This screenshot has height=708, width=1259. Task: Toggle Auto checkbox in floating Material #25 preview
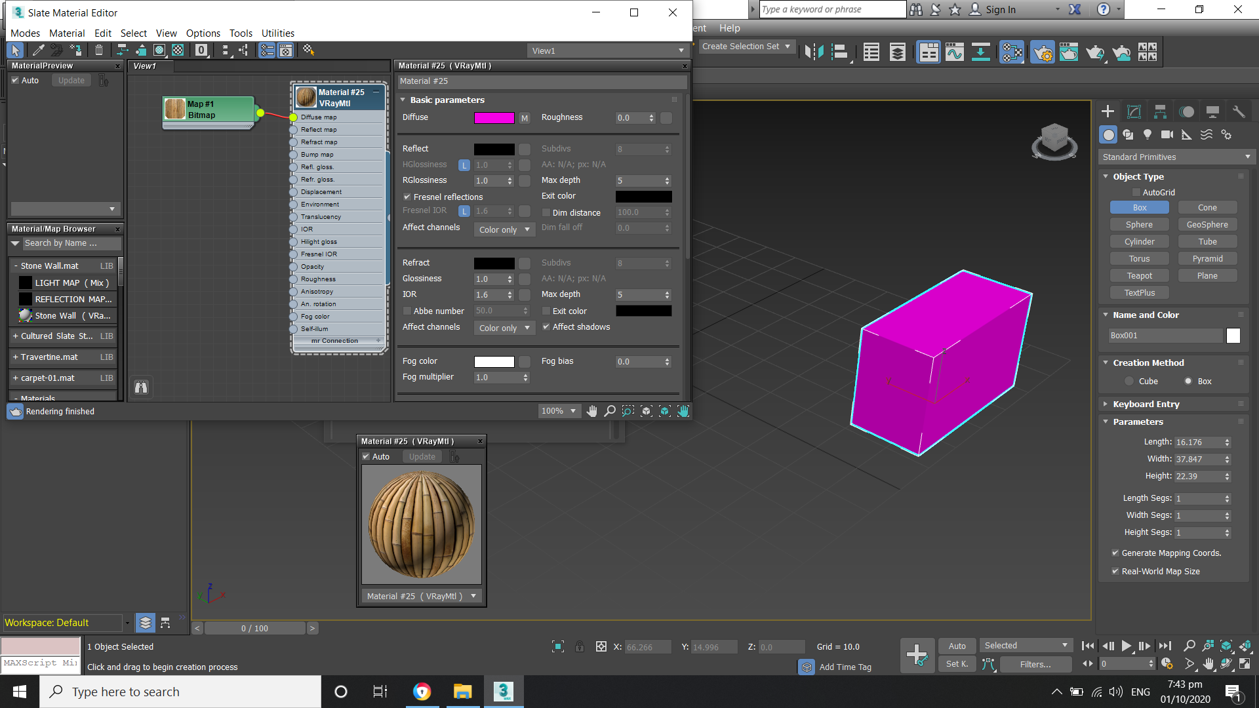[x=366, y=456]
